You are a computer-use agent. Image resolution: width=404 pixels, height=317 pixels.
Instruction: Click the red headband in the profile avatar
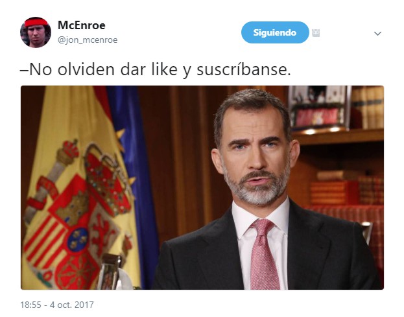(36, 23)
